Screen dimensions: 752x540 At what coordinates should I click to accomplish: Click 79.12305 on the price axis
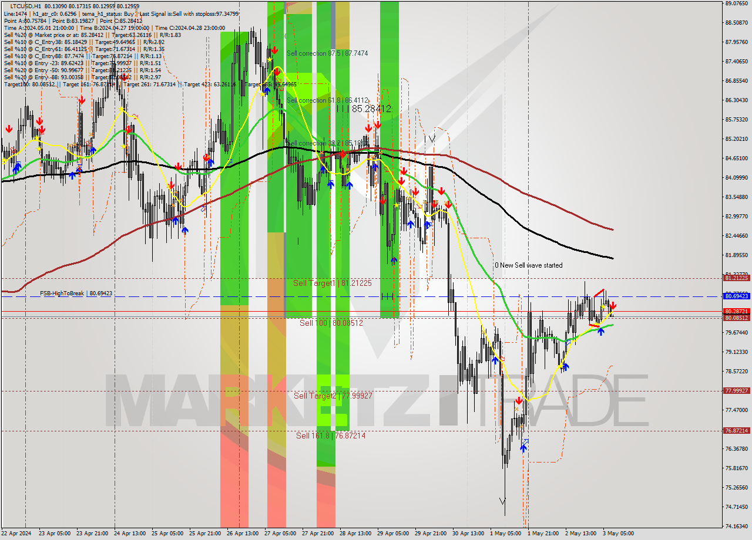click(736, 352)
